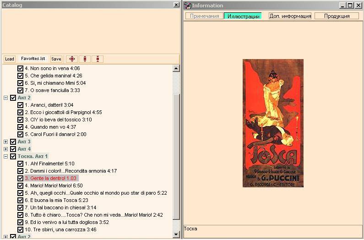Uncheck '3. Gente la dentro!' track
The image size is (364, 240).
[x=21, y=178]
